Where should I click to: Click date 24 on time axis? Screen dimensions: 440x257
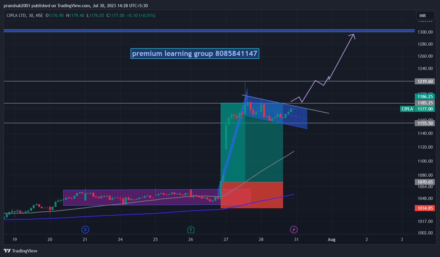click(120, 239)
